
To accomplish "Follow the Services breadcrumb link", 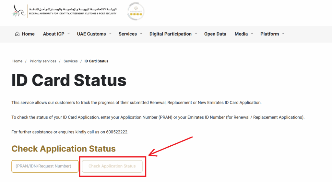I will tap(70, 61).
